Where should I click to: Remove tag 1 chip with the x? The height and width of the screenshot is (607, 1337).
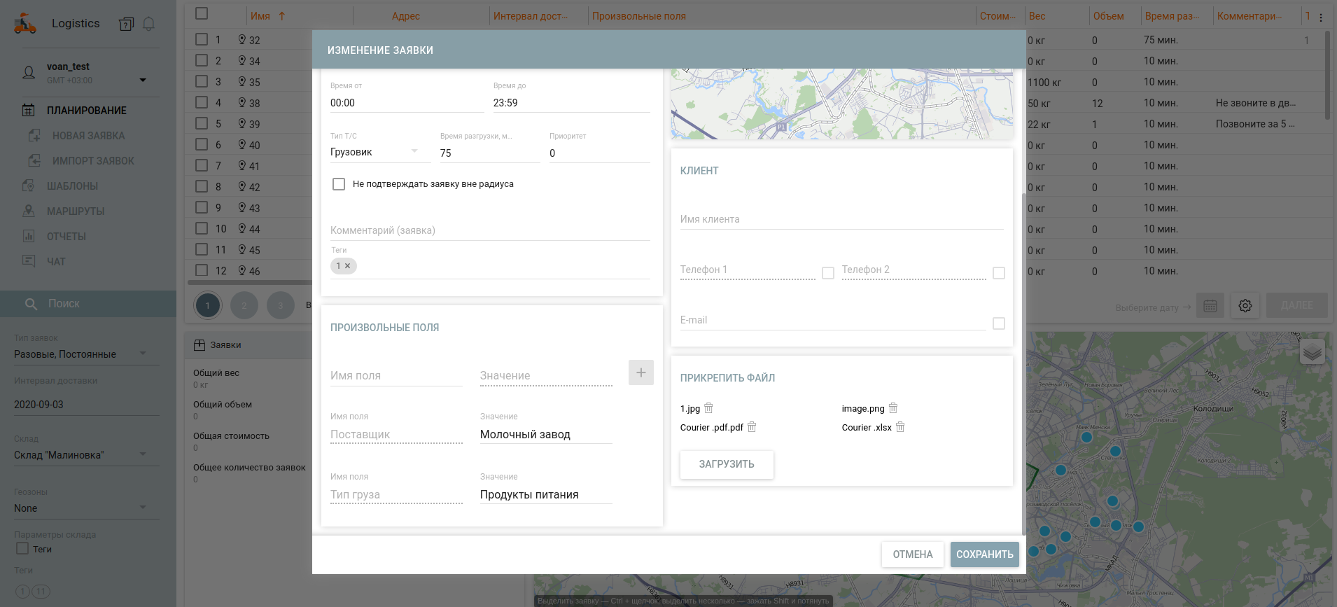[348, 266]
